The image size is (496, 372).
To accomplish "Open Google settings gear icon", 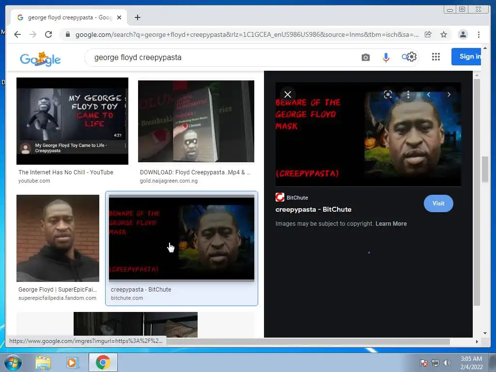I will (412, 57).
